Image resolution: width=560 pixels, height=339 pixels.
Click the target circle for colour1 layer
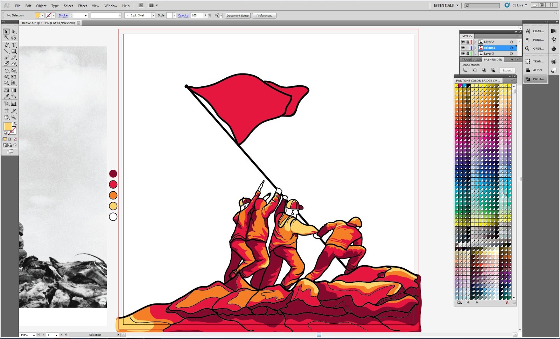click(x=511, y=48)
